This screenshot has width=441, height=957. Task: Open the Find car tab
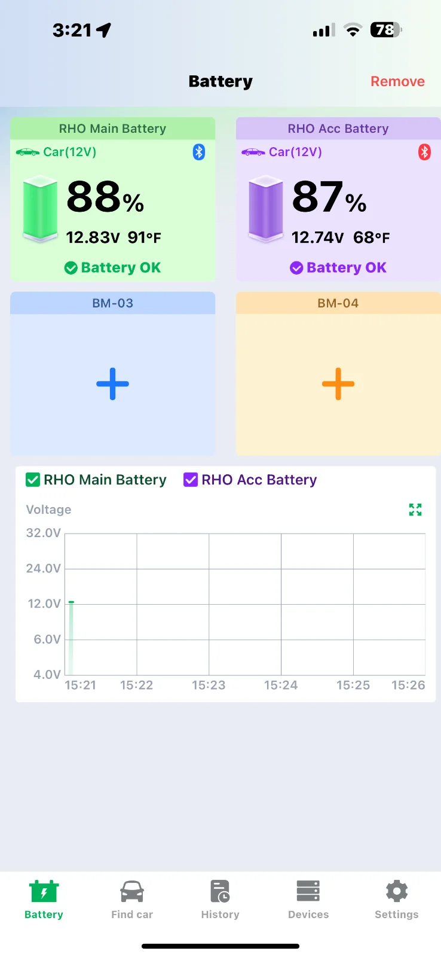click(x=132, y=899)
